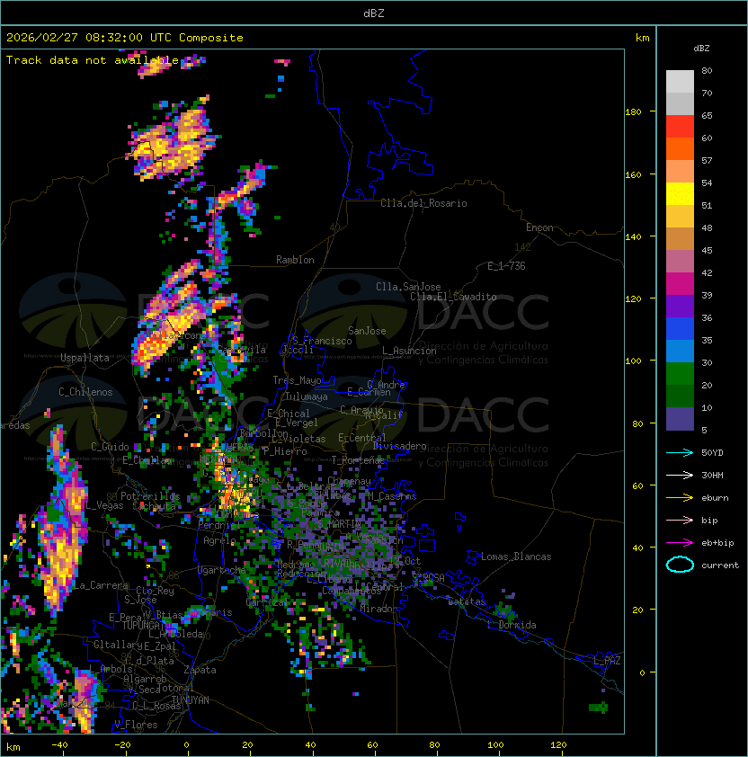The height and width of the screenshot is (757, 748).
Task: Select the dark green swatch between 20 and 10 dBZ
Action: [680, 396]
